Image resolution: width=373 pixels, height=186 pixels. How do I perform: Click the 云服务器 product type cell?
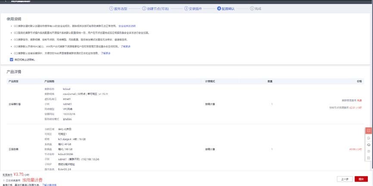[13, 149]
